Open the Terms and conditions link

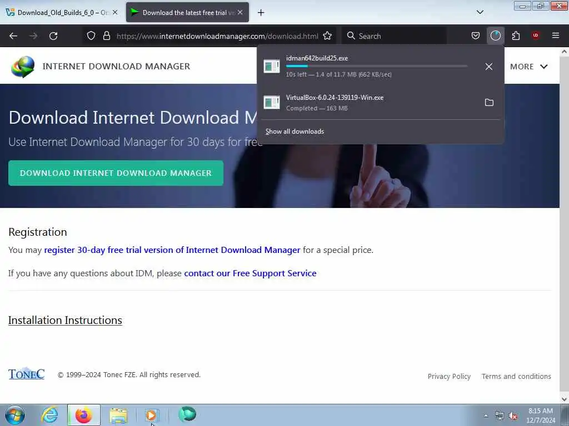[516, 377]
